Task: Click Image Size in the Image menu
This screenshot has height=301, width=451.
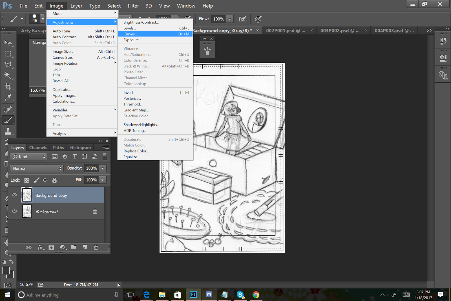Action: click(63, 52)
